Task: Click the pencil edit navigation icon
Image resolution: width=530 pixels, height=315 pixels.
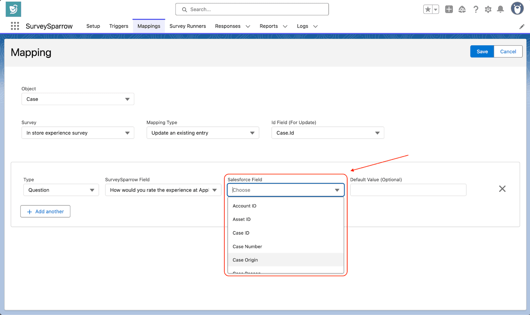Action: point(522,26)
